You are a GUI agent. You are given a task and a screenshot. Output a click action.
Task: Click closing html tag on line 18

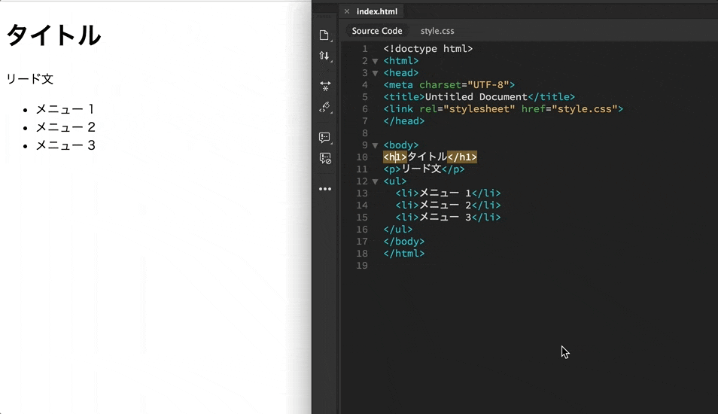click(x=404, y=253)
